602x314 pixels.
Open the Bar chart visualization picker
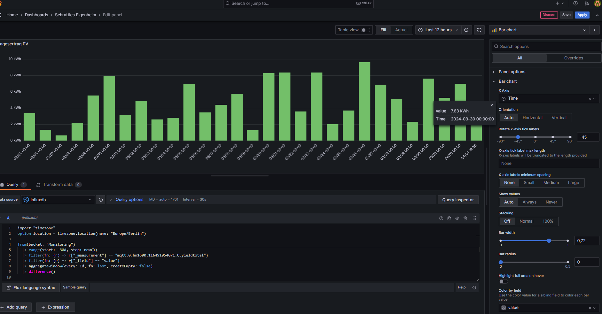[539, 30]
